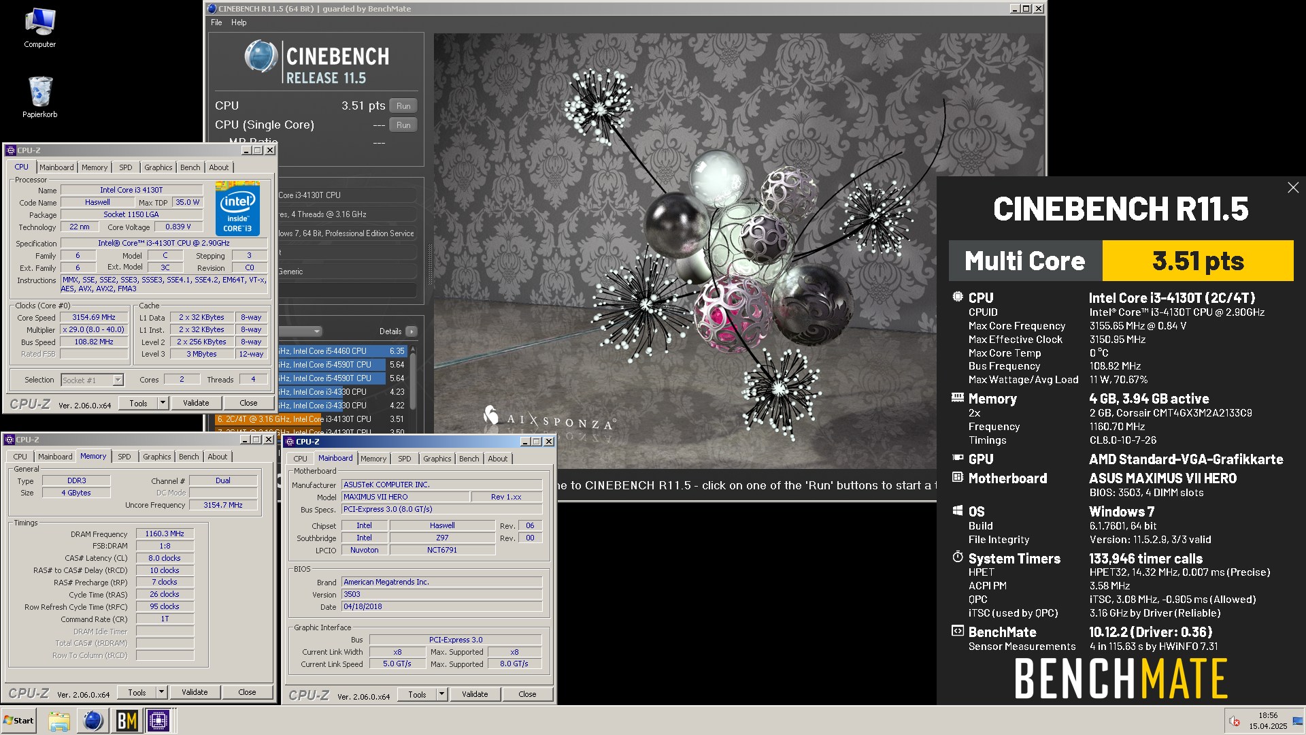Click the Motherboard icon in BenchMate panel

[958, 477]
